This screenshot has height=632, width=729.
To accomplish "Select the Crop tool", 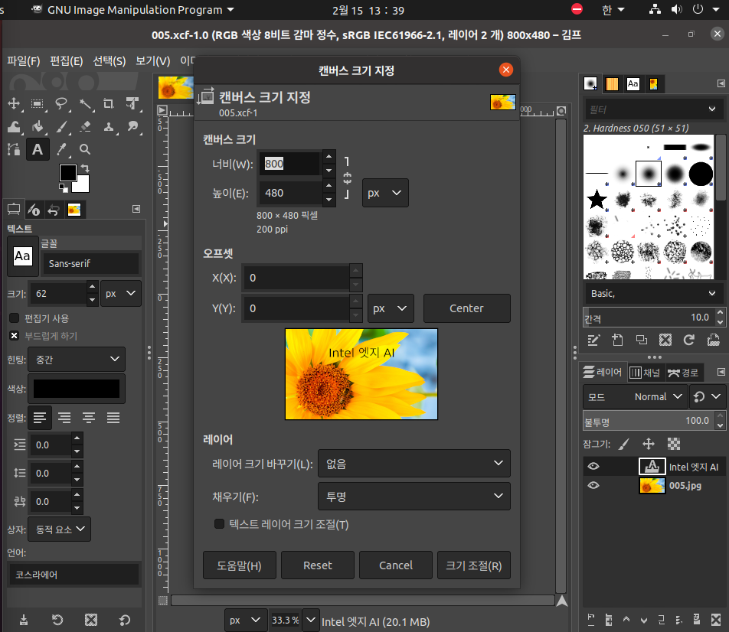I will coord(109,103).
